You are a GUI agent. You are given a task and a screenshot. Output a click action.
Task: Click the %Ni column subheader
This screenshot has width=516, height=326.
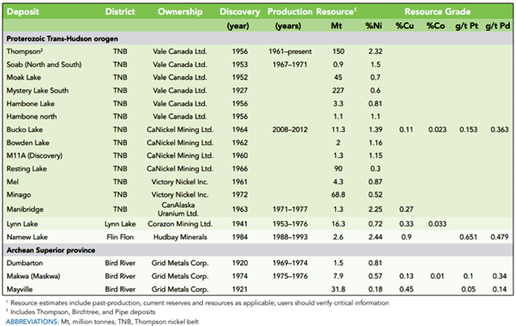coord(374,26)
